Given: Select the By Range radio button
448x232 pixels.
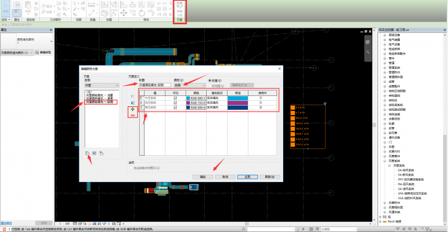Looking at the screenshot, I should (210, 86).
